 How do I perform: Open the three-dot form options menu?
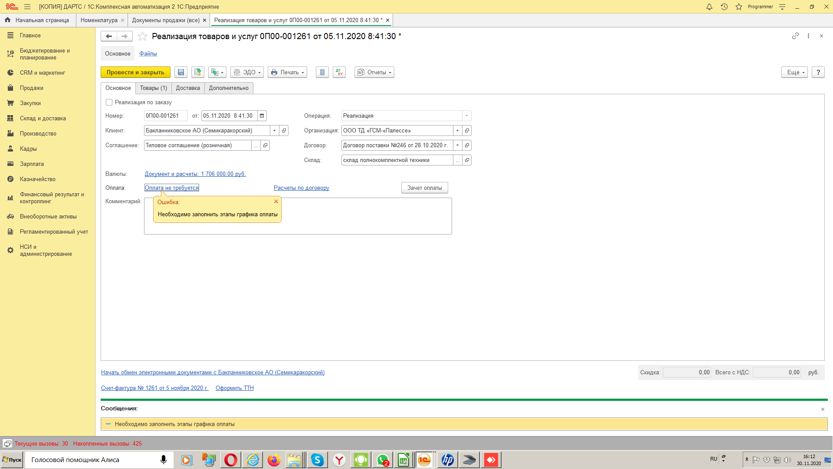click(808, 36)
